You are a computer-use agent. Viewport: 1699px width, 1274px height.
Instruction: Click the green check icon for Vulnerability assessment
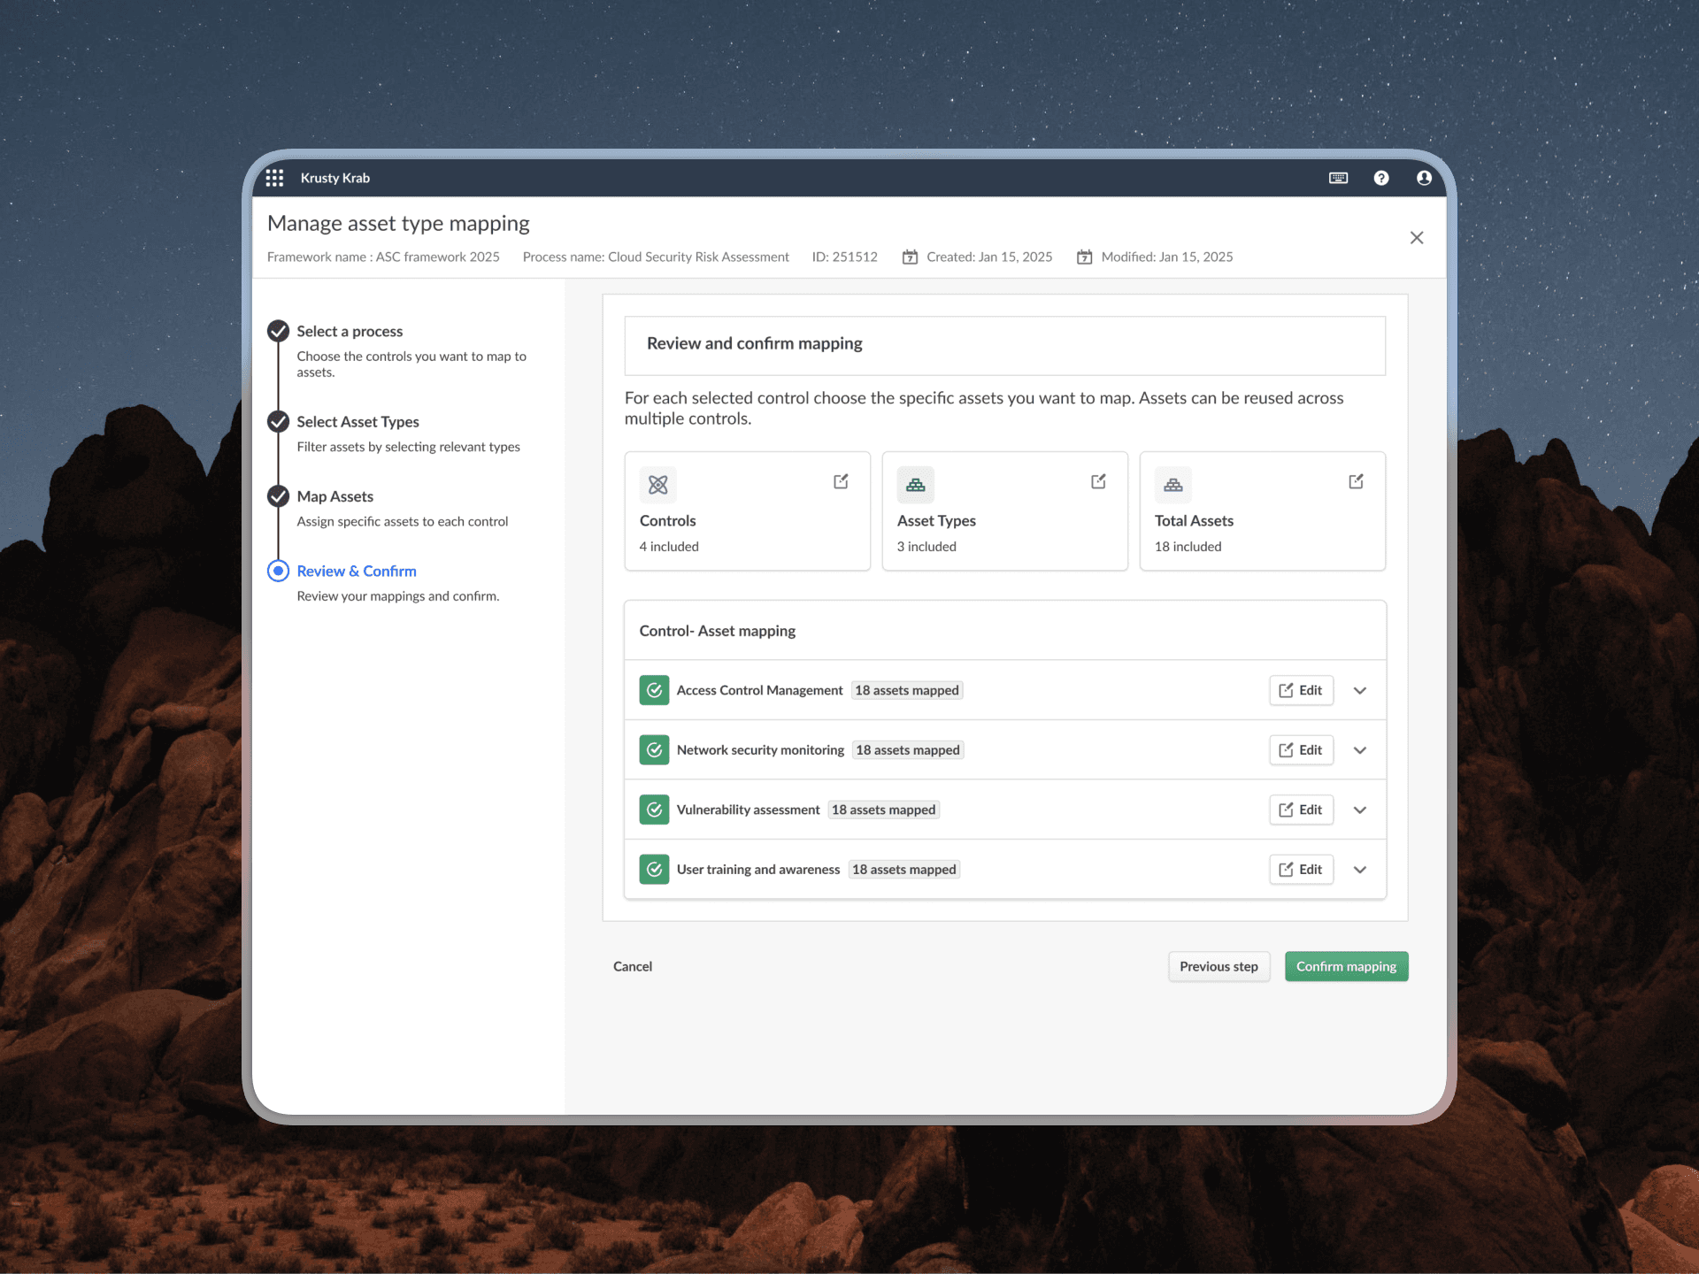click(x=654, y=810)
